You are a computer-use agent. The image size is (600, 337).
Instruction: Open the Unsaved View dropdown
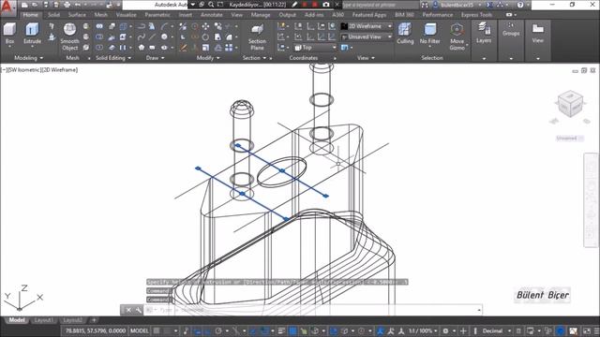(x=367, y=37)
